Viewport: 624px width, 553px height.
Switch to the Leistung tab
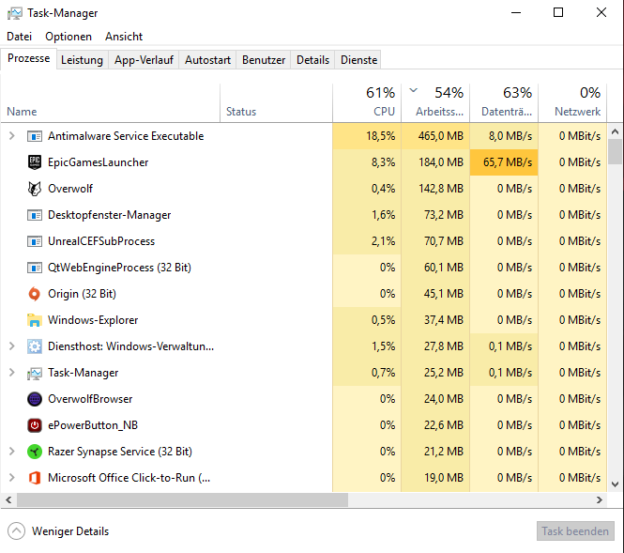tap(82, 60)
